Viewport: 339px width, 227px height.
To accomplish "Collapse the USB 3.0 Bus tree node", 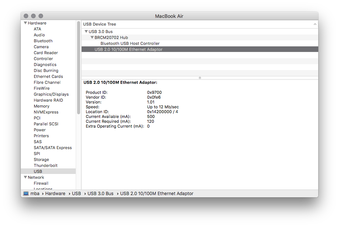I will point(86,32).
